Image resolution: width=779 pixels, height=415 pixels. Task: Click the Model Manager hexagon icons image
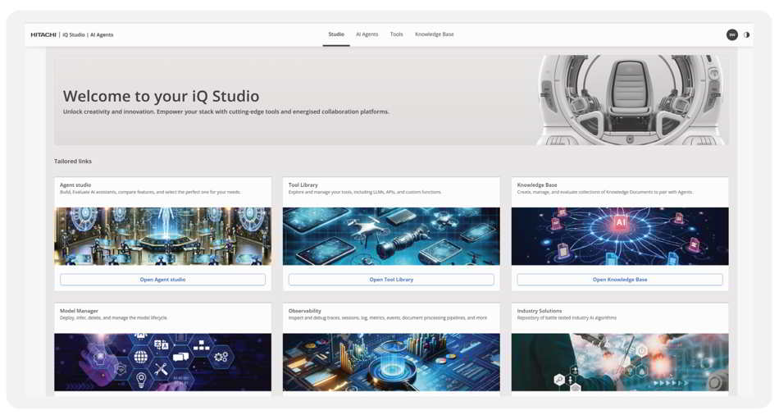coord(162,362)
